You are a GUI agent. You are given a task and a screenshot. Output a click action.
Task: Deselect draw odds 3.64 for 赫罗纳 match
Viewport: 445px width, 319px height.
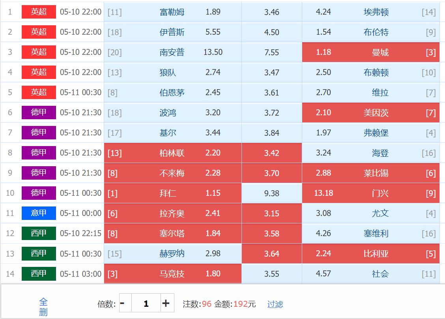pyautogui.click(x=271, y=254)
